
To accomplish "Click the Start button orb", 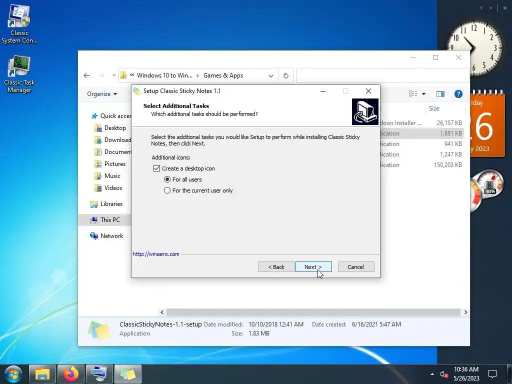I will click(x=13, y=374).
